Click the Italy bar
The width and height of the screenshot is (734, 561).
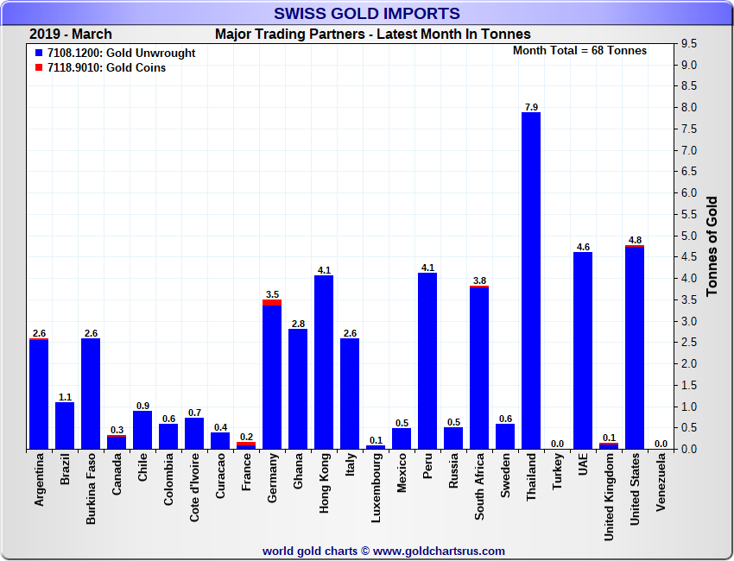(x=350, y=394)
